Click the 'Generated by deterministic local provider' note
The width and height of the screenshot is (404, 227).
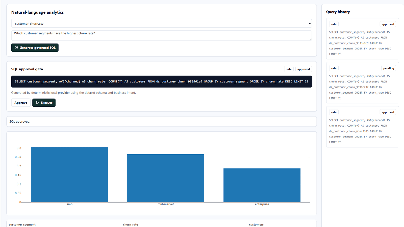point(73,93)
